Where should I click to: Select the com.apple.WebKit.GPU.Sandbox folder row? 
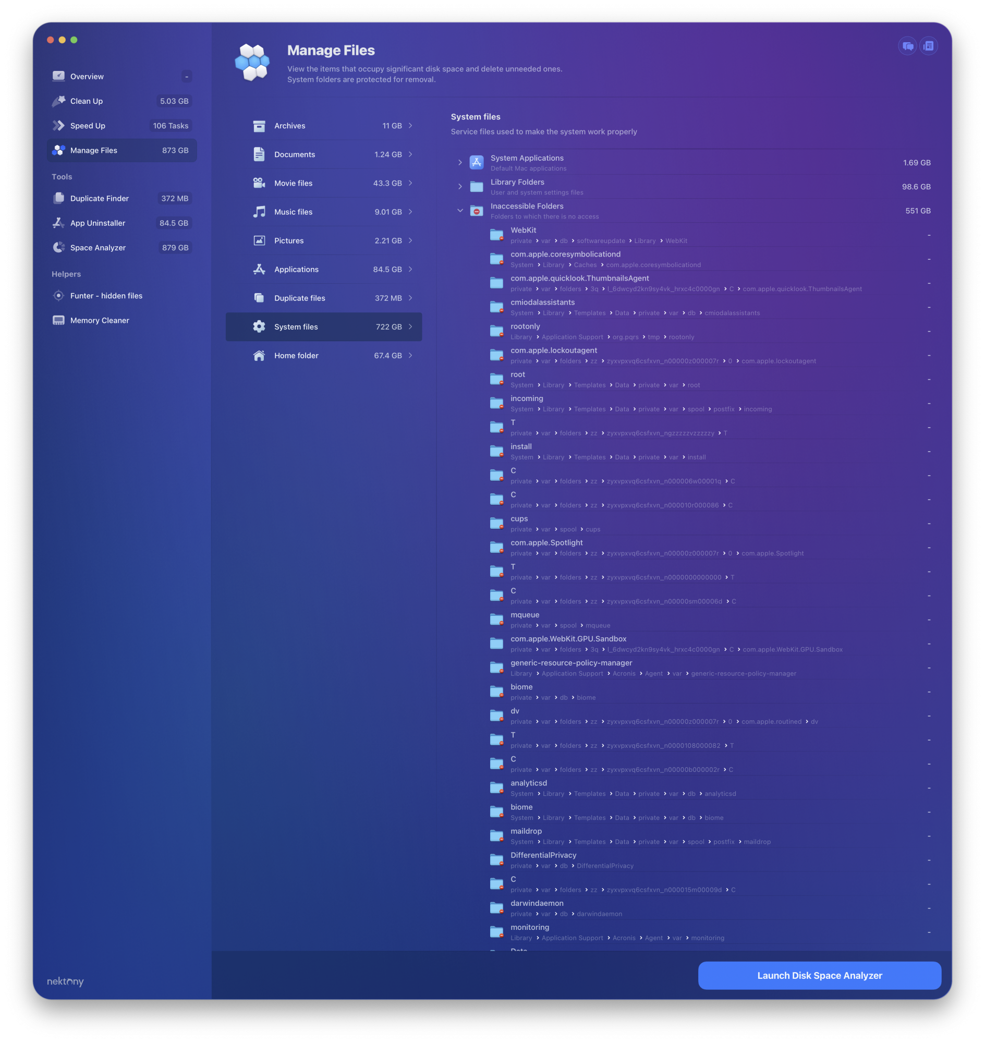click(x=709, y=644)
